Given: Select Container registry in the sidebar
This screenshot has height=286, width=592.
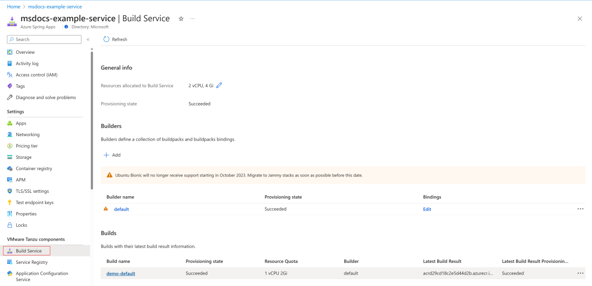Looking at the screenshot, I should click(x=34, y=169).
